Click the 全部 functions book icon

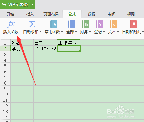[72, 24]
